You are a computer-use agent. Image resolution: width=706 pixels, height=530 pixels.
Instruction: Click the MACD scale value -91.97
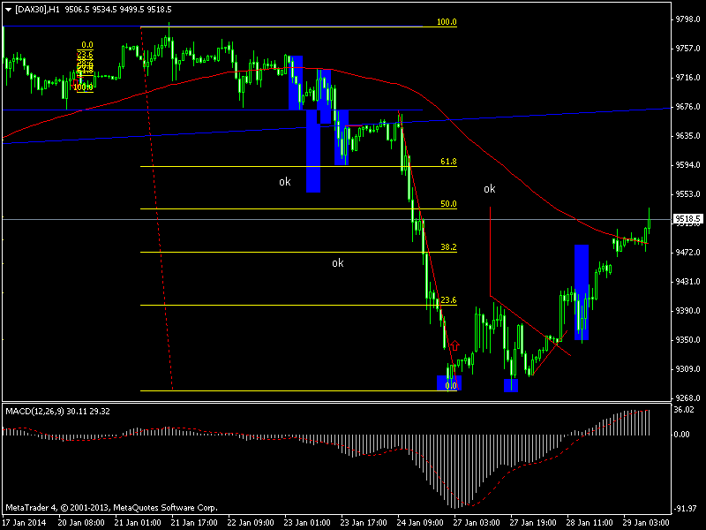tap(681, 508)
